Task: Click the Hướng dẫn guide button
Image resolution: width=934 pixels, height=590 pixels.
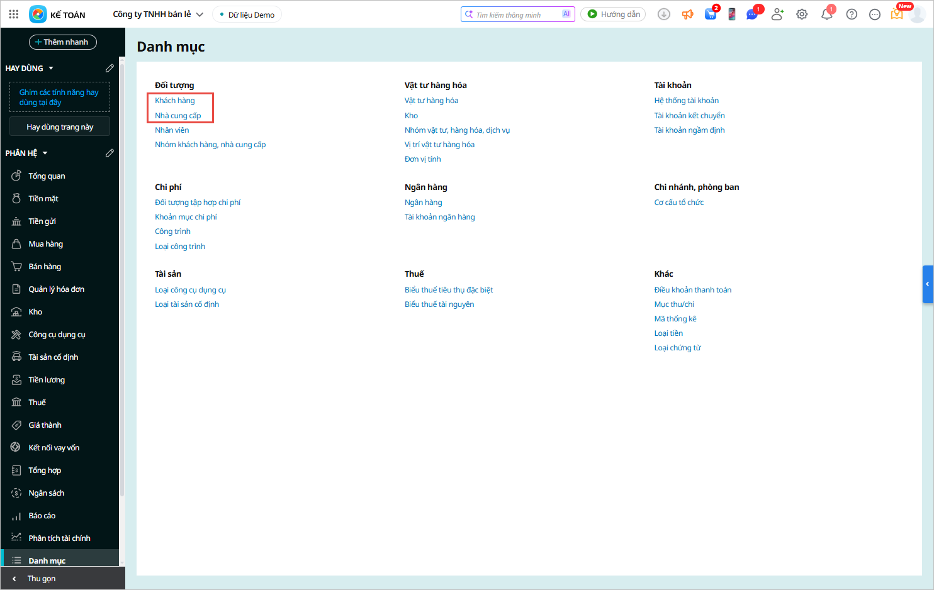Action: 613,14
